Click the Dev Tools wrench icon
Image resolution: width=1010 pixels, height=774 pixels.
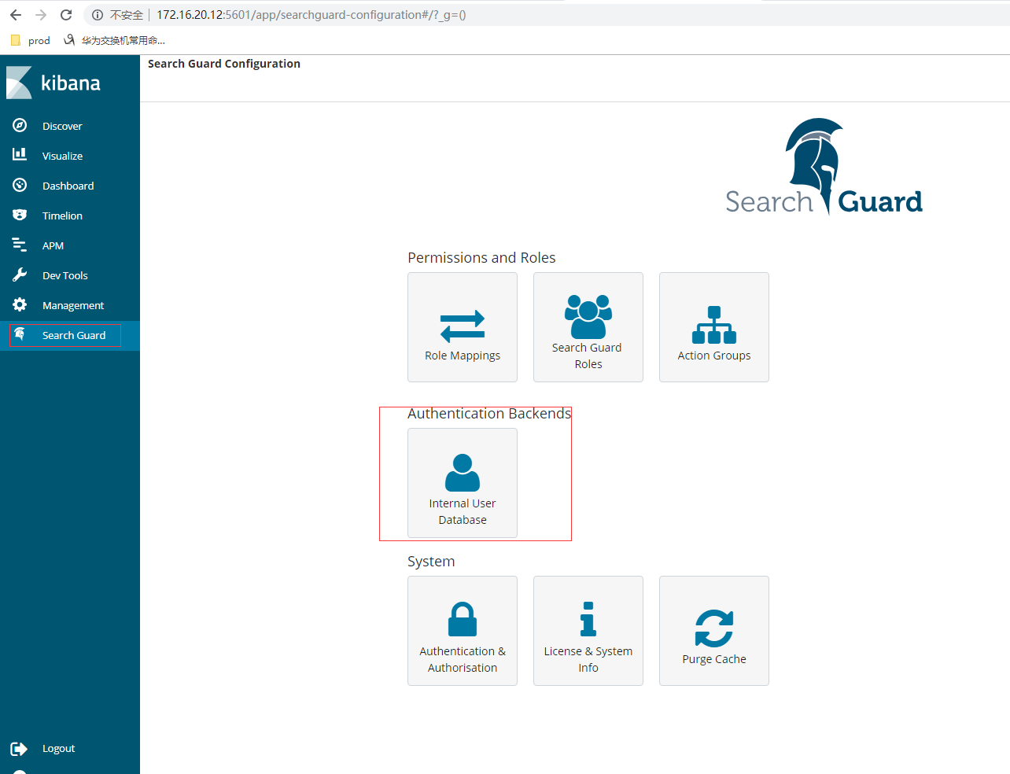point(20,275)
